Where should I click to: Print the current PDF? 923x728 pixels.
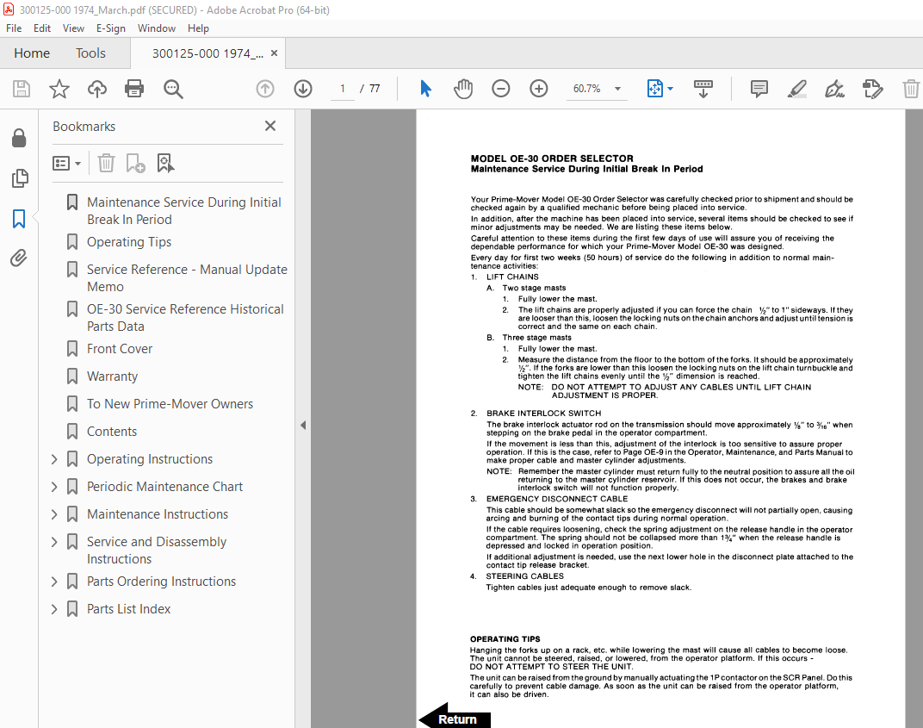(x=135, y=88)
